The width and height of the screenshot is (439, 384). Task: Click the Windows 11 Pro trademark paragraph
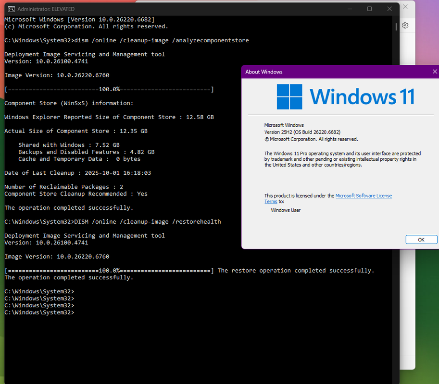pos(343,159)
